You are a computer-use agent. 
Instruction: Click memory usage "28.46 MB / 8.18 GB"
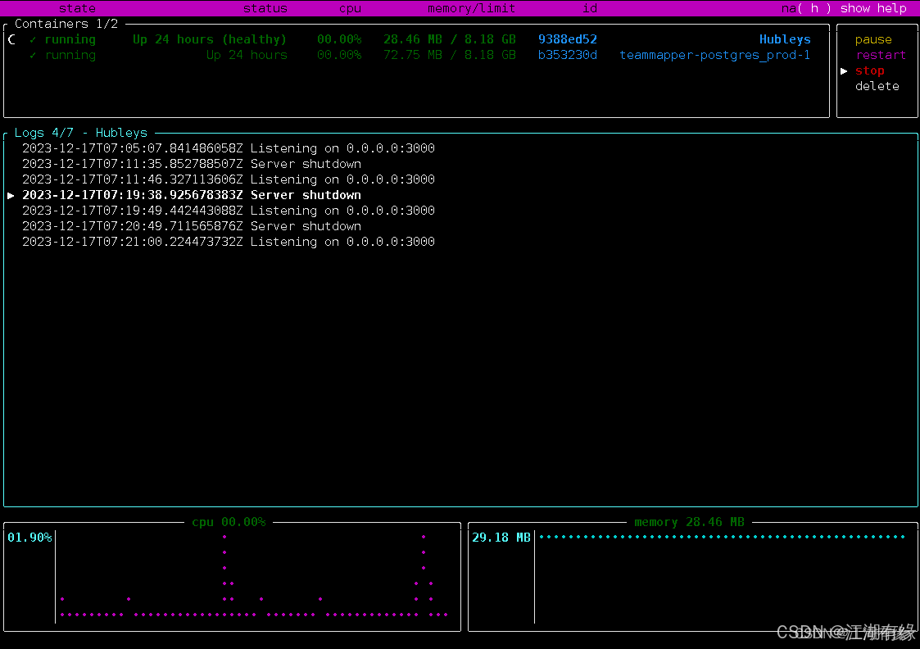click(x=450, y=39)
